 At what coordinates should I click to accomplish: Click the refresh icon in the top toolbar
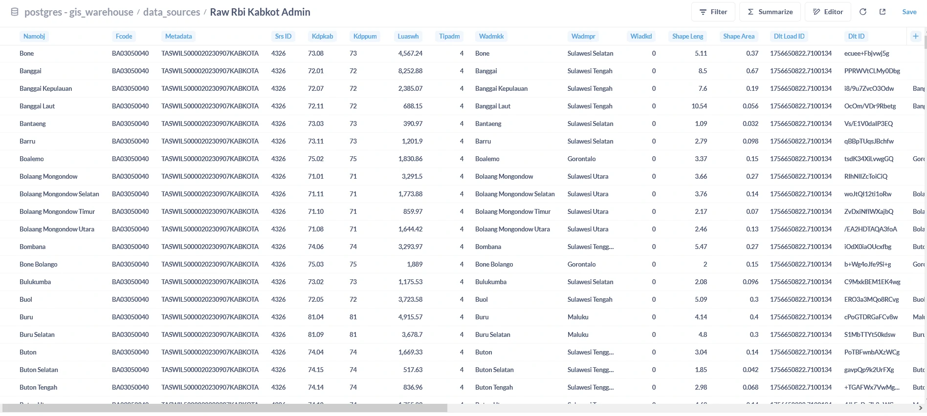(863, 12)
